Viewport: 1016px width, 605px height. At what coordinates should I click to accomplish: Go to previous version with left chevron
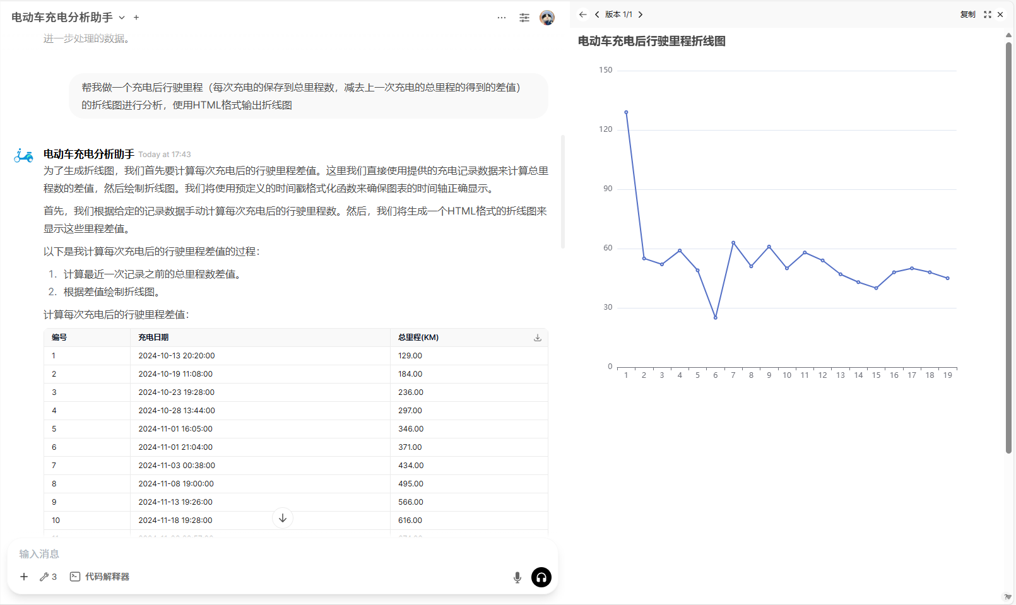tap(596, 14)
